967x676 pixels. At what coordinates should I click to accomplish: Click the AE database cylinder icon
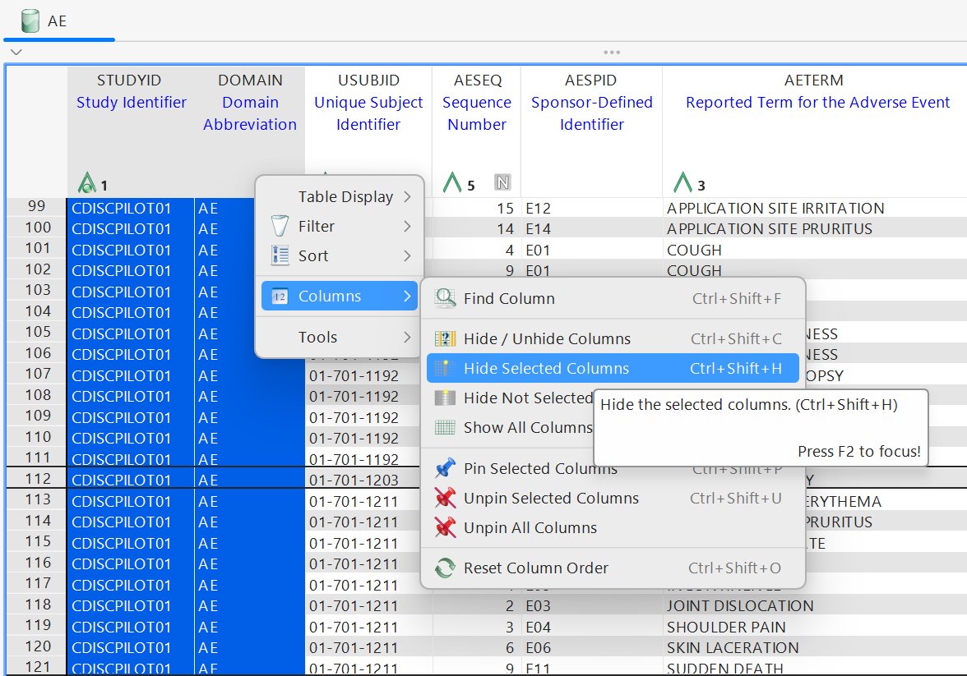click(x=30, y=21)
